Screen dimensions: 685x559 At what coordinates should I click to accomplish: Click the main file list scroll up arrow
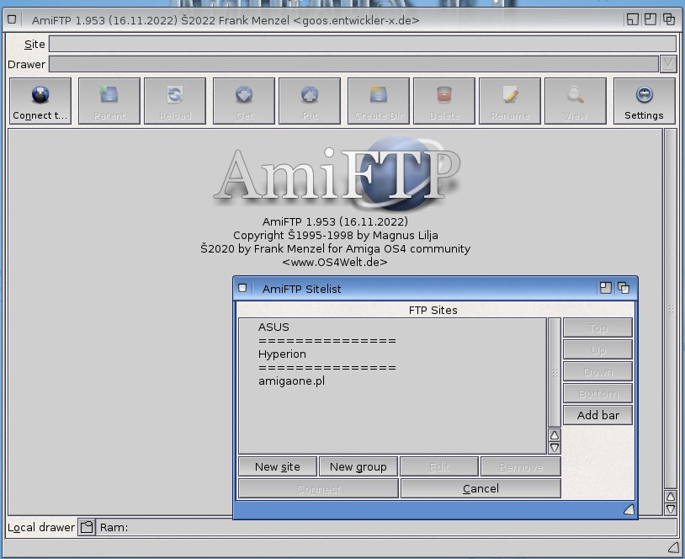point(670,497)
